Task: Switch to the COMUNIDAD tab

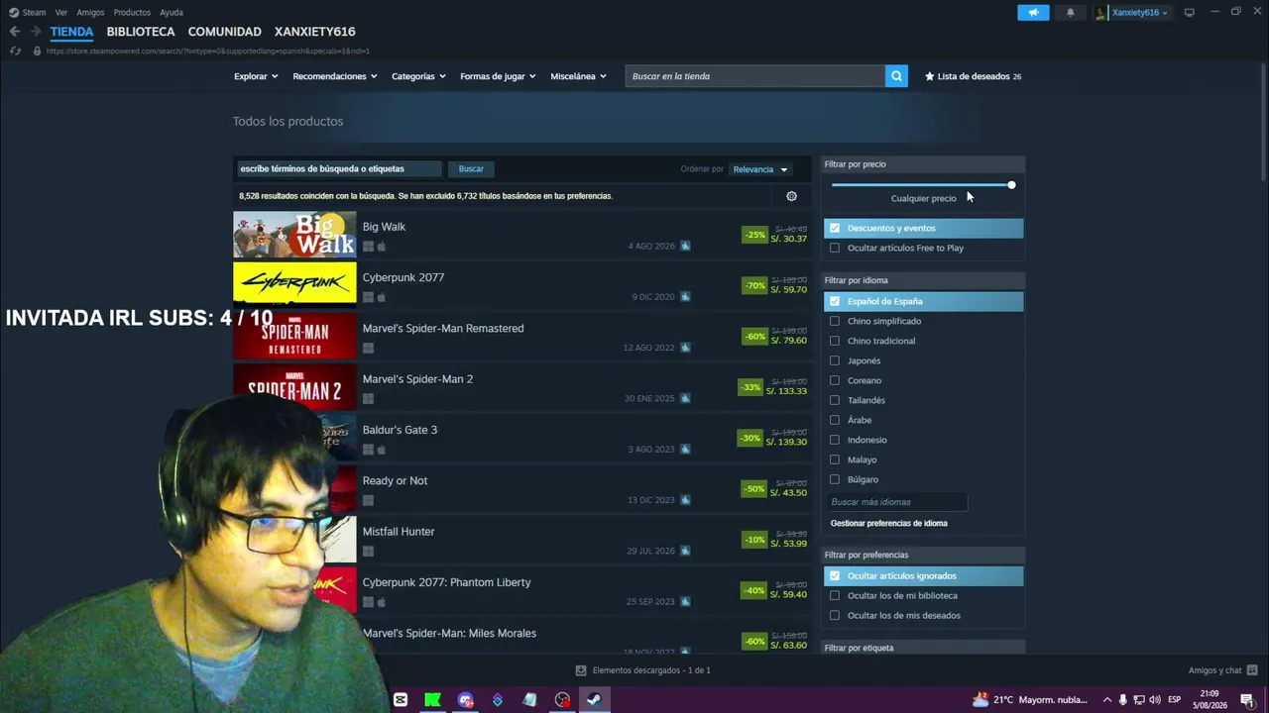Action: click(x=225, y=32)
